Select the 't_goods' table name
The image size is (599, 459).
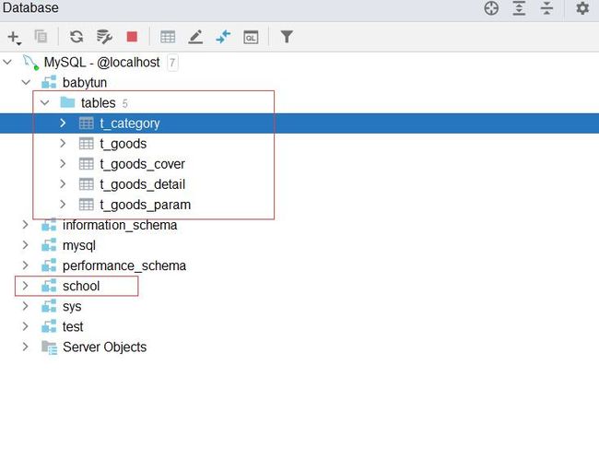[x=123, y=144]
